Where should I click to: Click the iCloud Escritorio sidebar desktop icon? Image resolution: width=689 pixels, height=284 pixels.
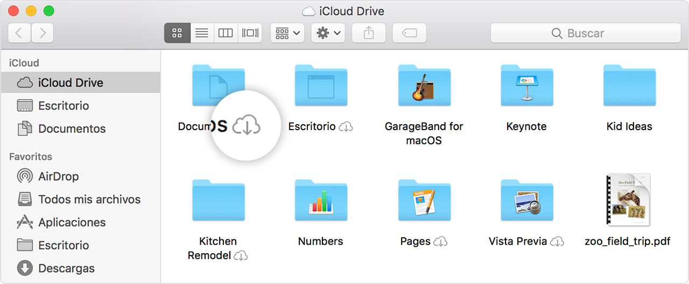(25, 105)
